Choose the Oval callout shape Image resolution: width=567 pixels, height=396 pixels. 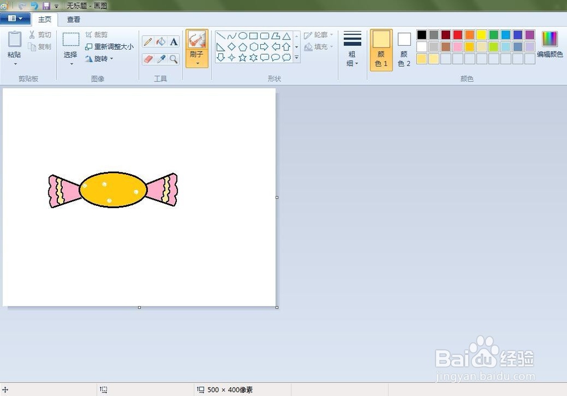pos(276,57)
